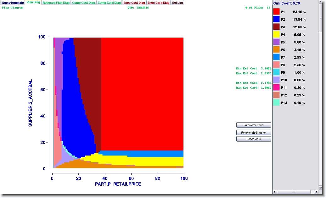Click the orange P6 legend swatch
Screen dimensions: 326x198
click(x=276, y=49)
